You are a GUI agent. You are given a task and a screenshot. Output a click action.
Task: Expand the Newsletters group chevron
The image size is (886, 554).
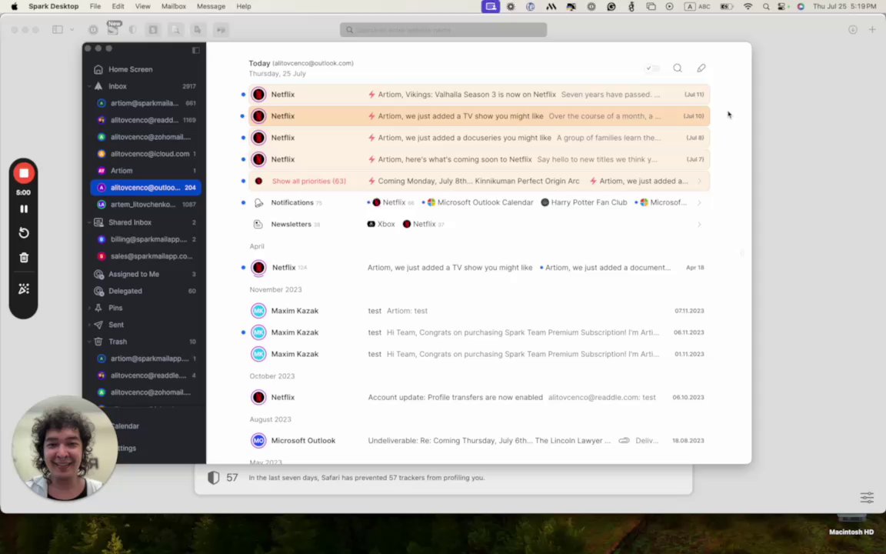[700, 225]
